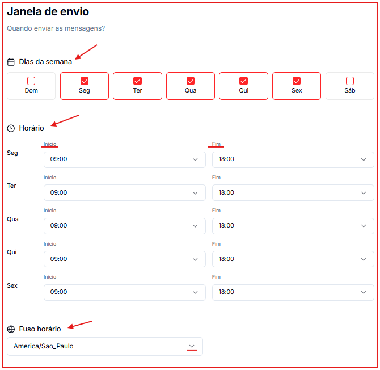Viewport: 380px width, 370px height.
Task: Open the Qua Fim time dropdown
Action: [293, 226]
